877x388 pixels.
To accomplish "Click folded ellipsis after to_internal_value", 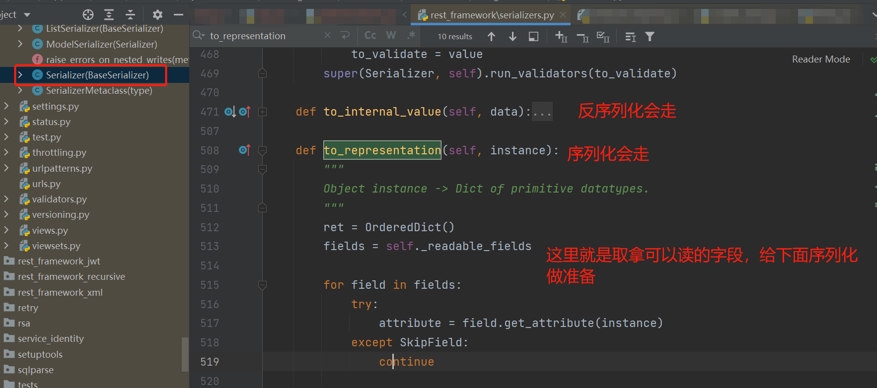I will [x=542, y=112].
